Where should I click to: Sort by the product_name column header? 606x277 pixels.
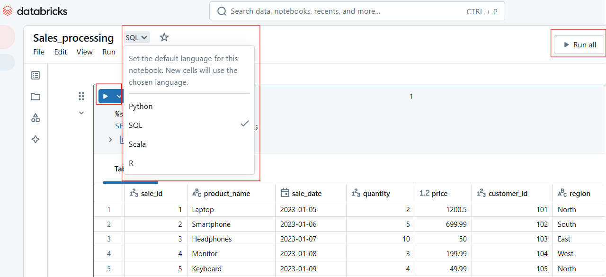click(x=232, y=193)
